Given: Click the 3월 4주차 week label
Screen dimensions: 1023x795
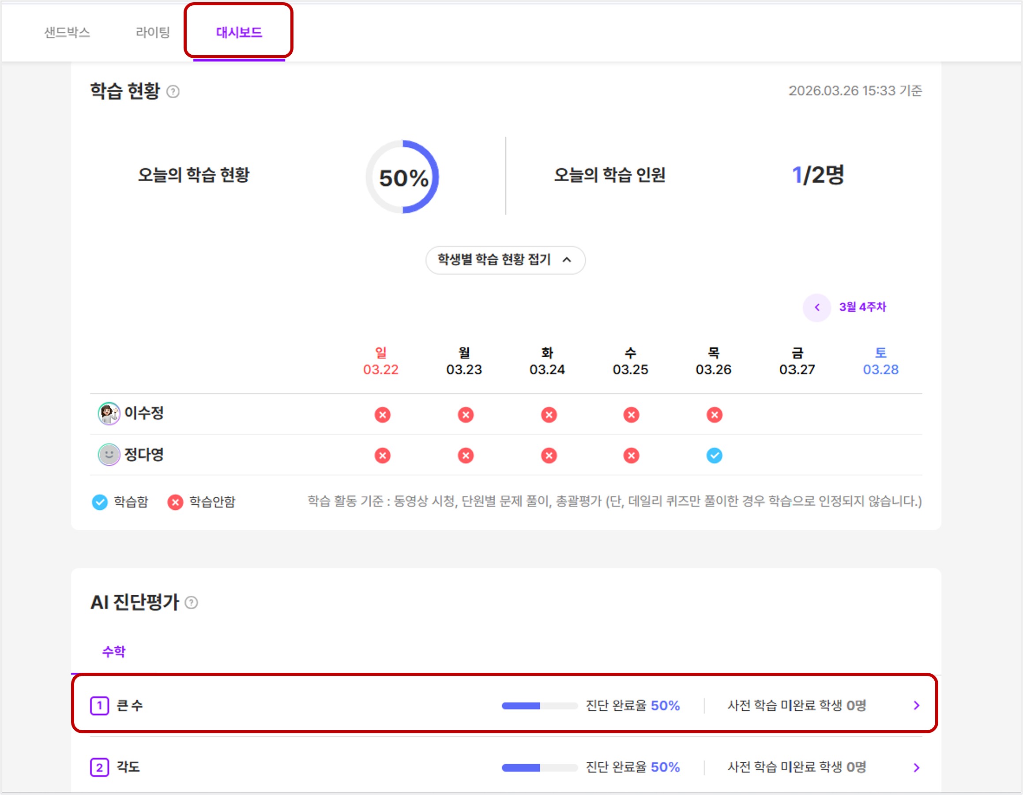Looking at the screenshot, I should click(862, 307).
